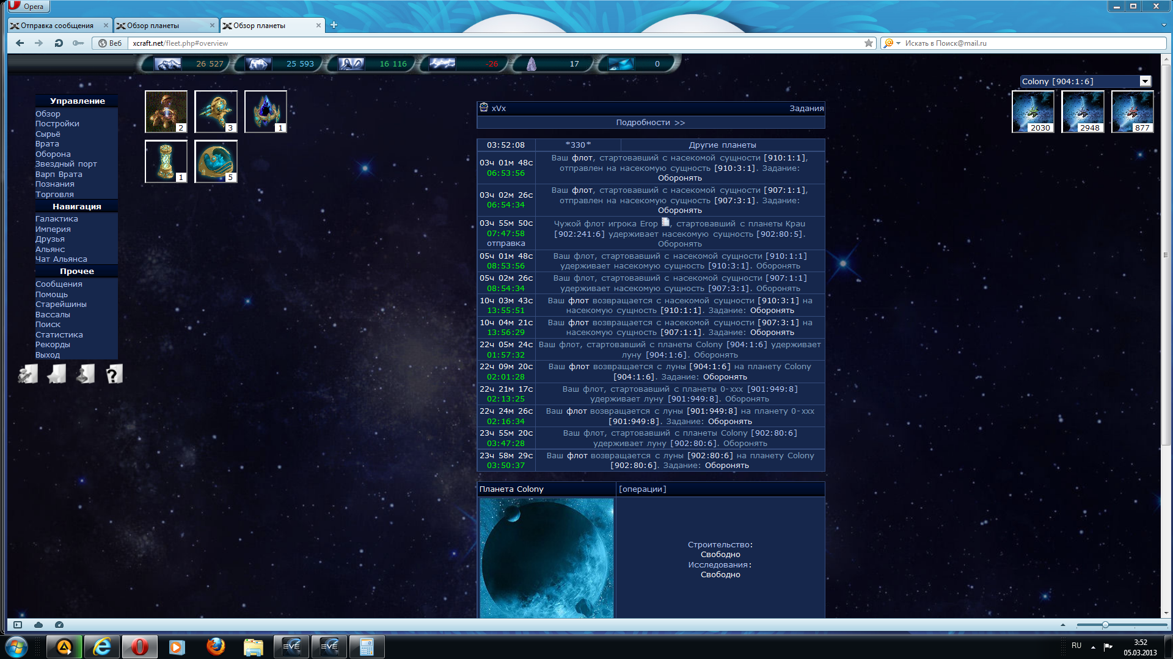1173x659 pixels.
Task: Click the xVx player icon in header
Action: pyautogui.click(x=484, y=107)
